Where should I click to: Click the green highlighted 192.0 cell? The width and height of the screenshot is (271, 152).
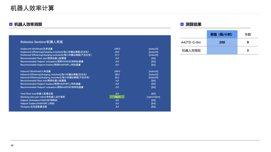117,97
